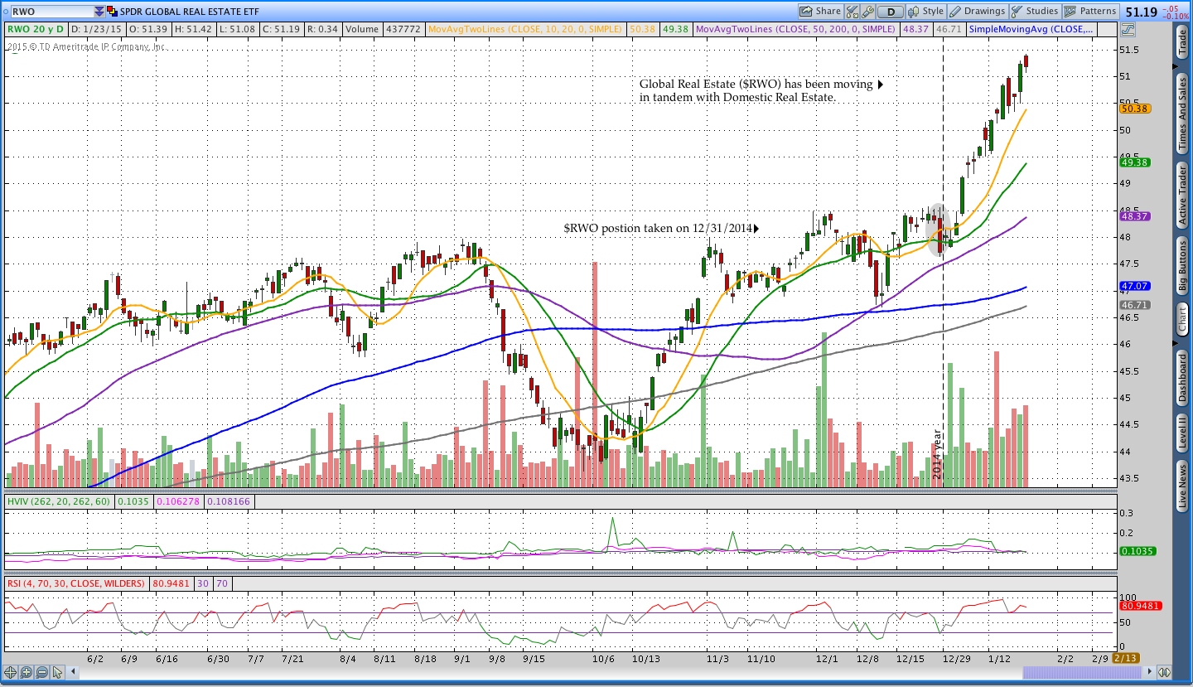Click the 10/6 date on time axis
Screen dimensions: 1193x687
coord(604,658)
